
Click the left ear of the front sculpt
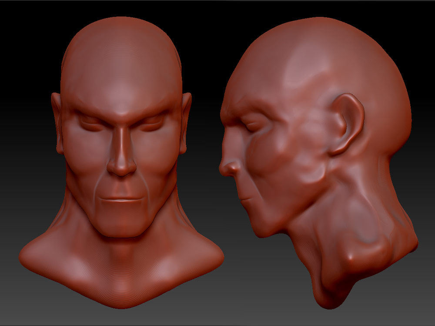coord(59,115)
